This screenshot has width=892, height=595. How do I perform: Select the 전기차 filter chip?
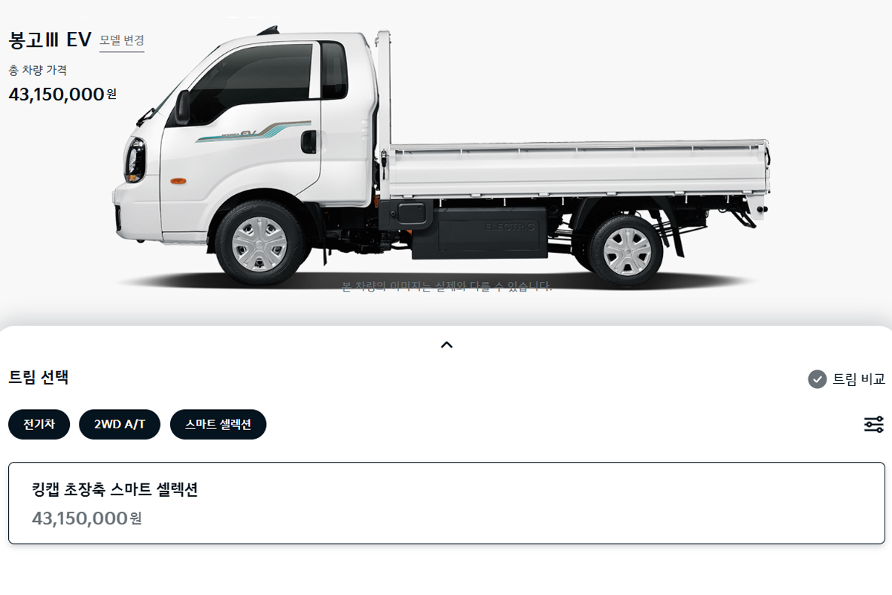[39, 425]
